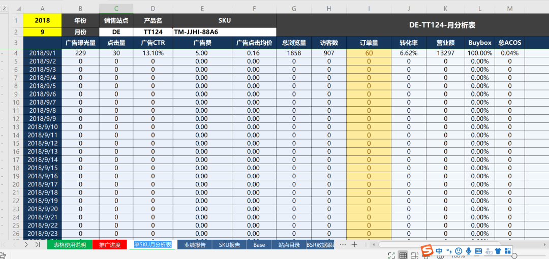Viewport: 549px width, 259px height.
Task: Go to previous sheet tab arrow
Action: click(15, 245)
